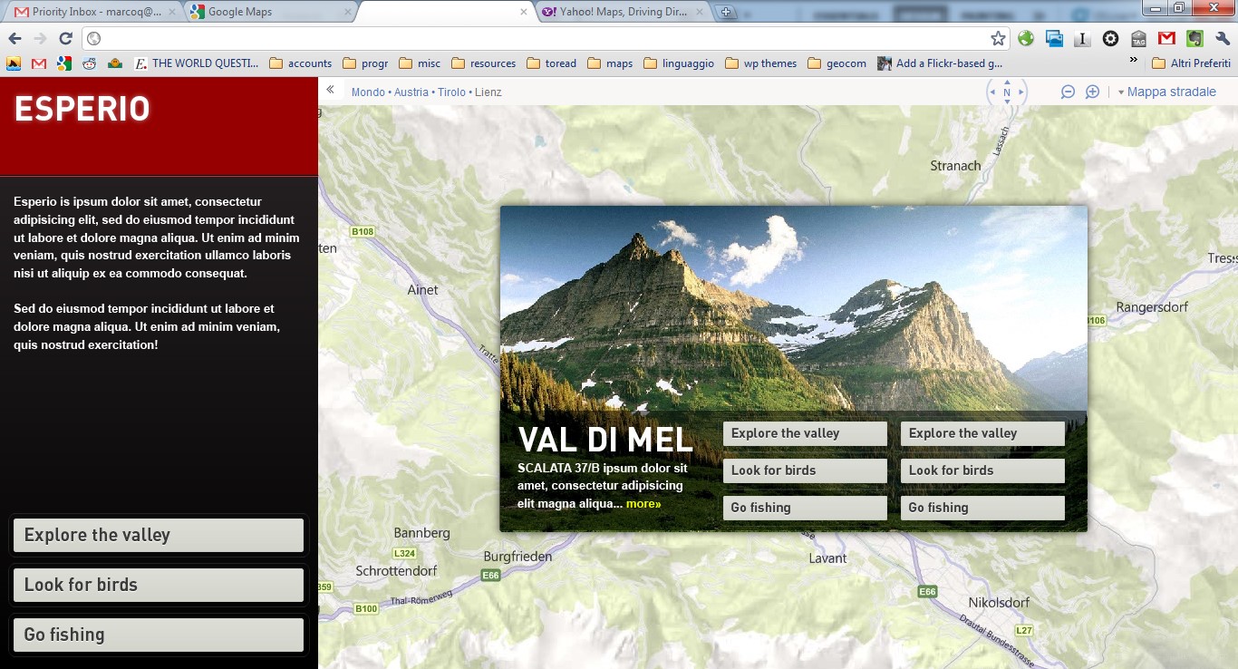Expand the toread bookmark folder
Screen dimensions: 1238x669
pyautogui.click(x=551, y=63)
